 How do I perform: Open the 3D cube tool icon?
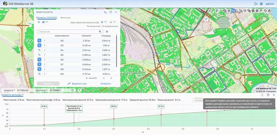point(253,11)
